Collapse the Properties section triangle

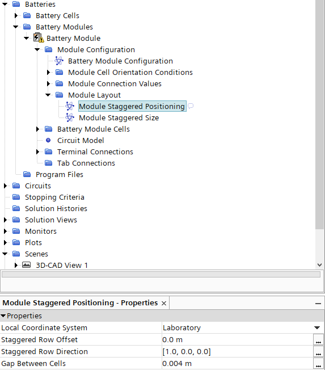pos(3,316)
